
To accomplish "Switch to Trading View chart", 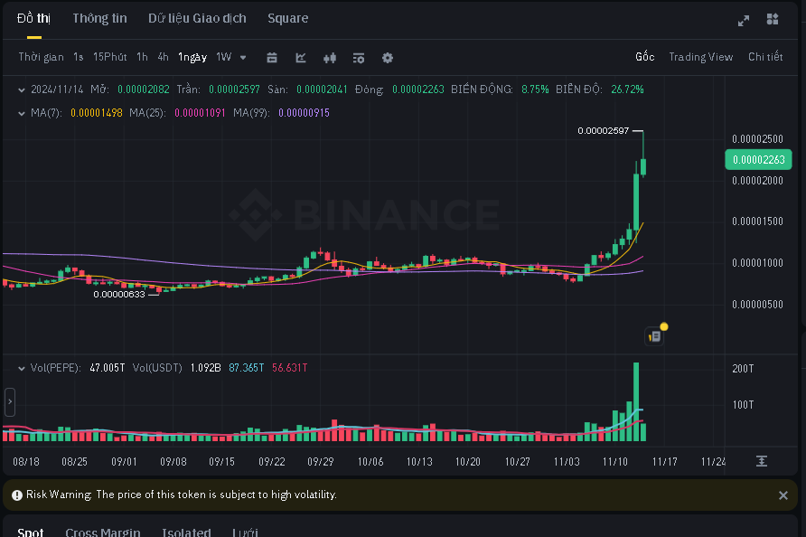I will pyautogui.click(x=700, y=57).
